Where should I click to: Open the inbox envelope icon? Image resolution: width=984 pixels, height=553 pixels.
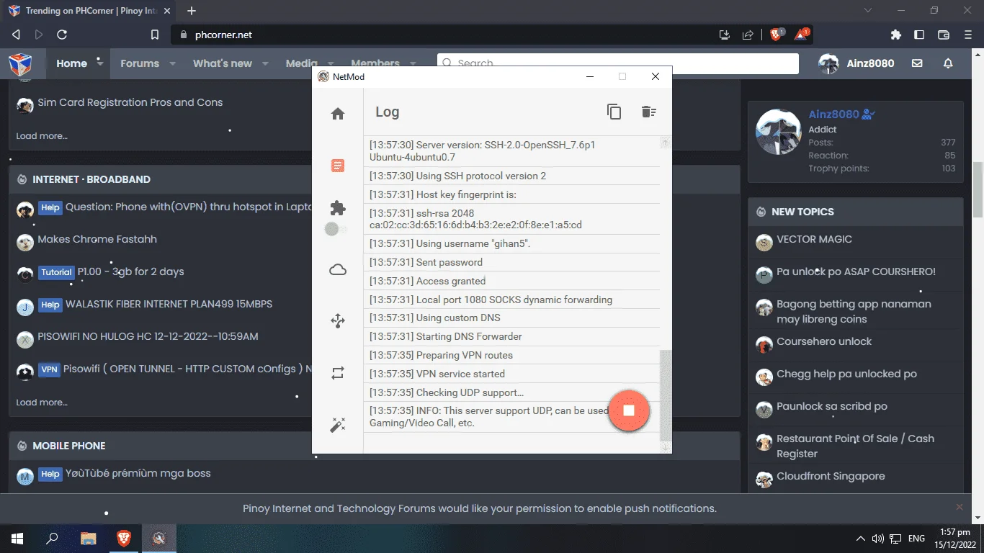(x=917, y=63)
